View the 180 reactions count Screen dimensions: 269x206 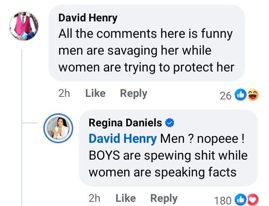pos(223,201)
